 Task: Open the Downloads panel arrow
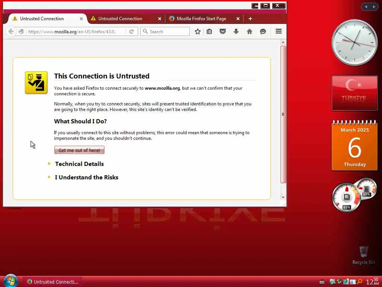click(236, 31)
